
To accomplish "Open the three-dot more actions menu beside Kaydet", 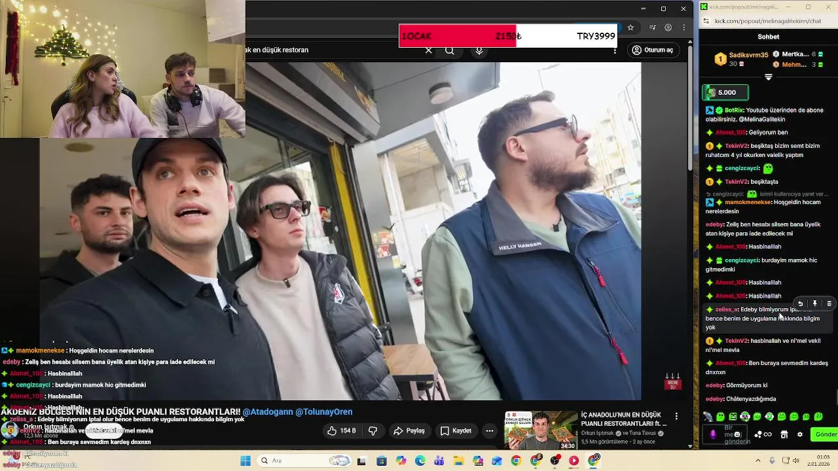I will tap(489, 430).
